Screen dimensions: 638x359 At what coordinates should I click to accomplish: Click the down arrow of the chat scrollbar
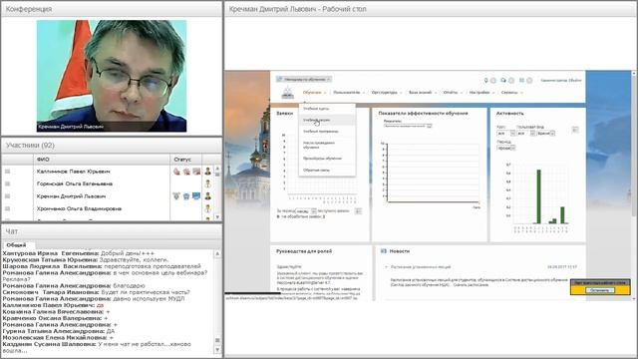pos(217,350)
